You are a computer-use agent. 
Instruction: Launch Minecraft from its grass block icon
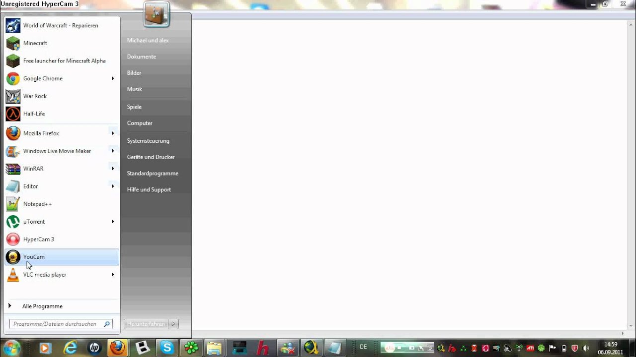(13, 43)
